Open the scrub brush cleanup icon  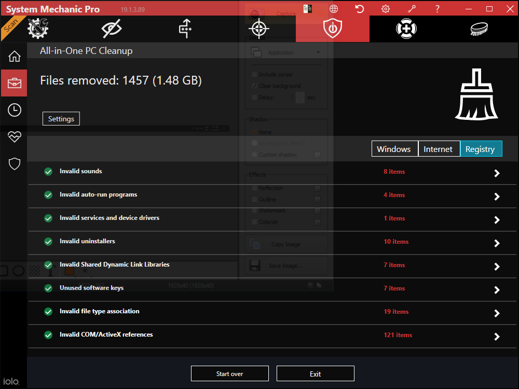(x=479, y=29)
